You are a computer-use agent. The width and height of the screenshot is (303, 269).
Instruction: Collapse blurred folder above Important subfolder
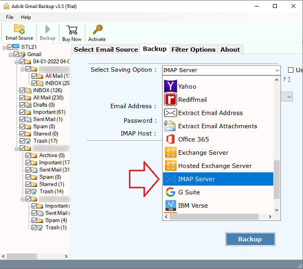point(23,199)
